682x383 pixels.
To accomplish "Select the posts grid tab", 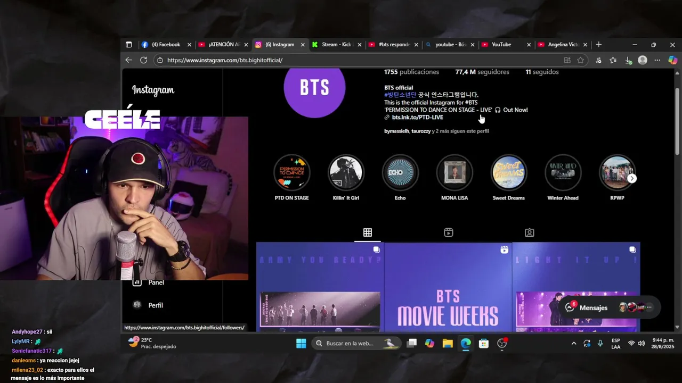I will [x=368, y=232].
